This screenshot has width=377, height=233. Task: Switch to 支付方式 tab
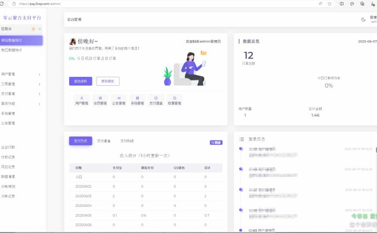coord(80,141)
